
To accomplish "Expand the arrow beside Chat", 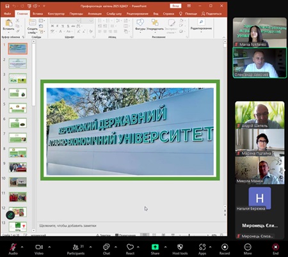I will click(116, 247).
